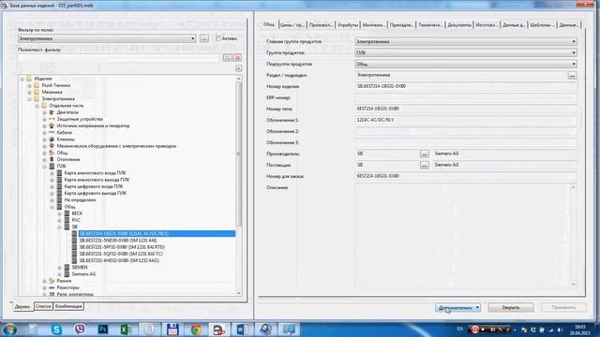Image resolution: width=600 pixels, height=337 pixels.
Task: Click the Механика folder icon
Action: (x=37, y=92)
